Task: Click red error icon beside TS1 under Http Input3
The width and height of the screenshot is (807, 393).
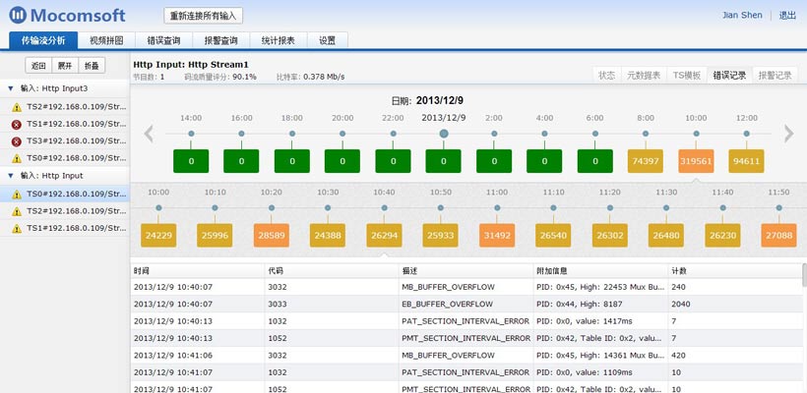Action: point(17,125)
